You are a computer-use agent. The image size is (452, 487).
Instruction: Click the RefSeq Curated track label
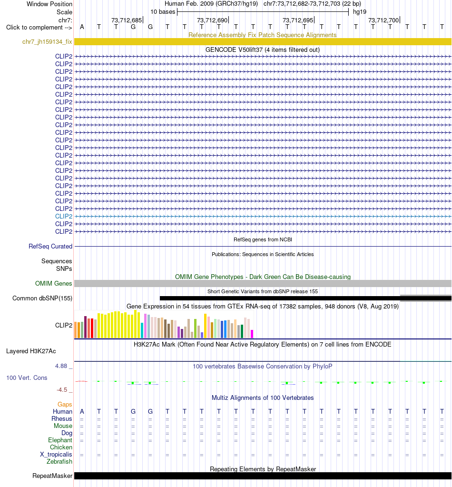(50, 246)
